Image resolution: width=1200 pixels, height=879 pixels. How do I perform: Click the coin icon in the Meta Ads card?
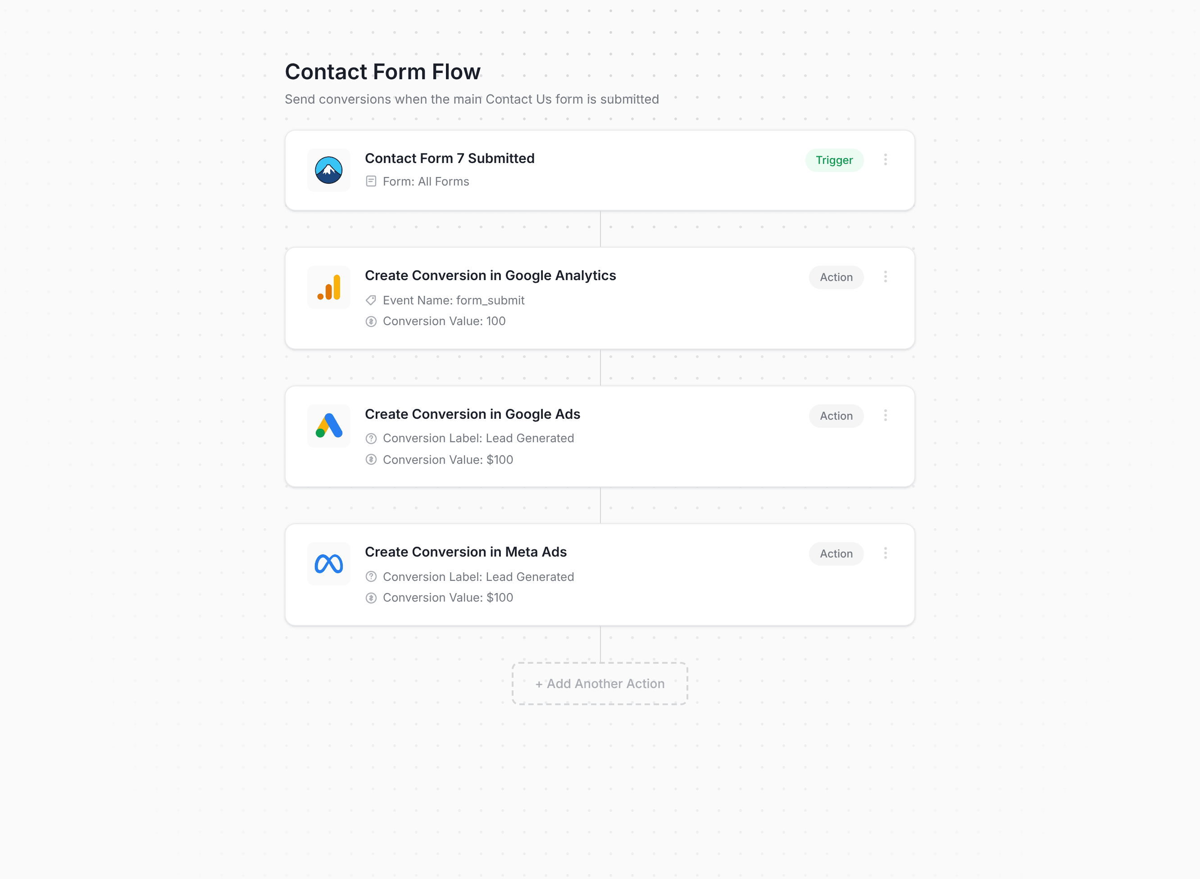click(x=372, y=597)
